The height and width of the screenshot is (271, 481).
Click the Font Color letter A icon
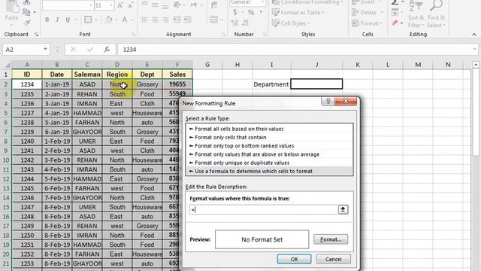(x=125, y=20)
